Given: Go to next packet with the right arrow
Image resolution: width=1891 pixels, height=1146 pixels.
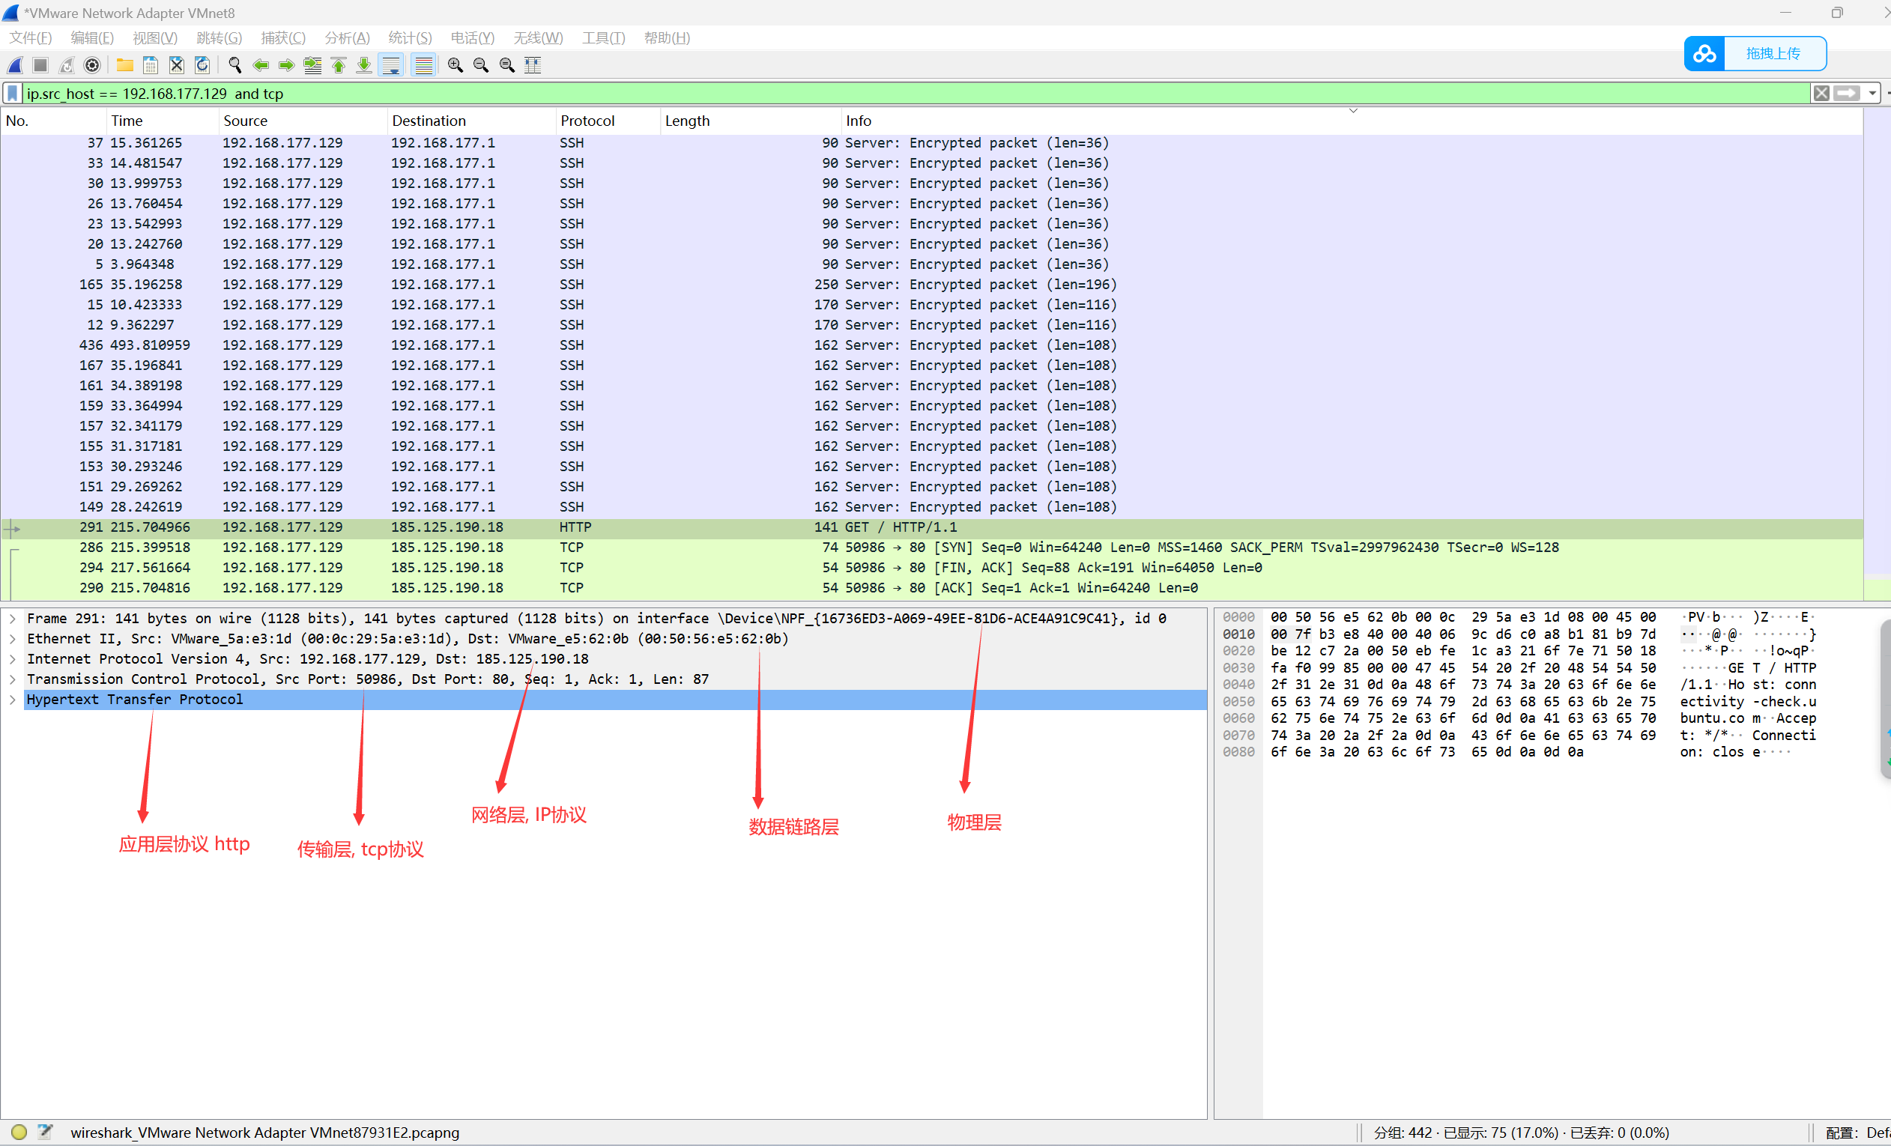Looking at the screenshot, I should tap(286, 65).
